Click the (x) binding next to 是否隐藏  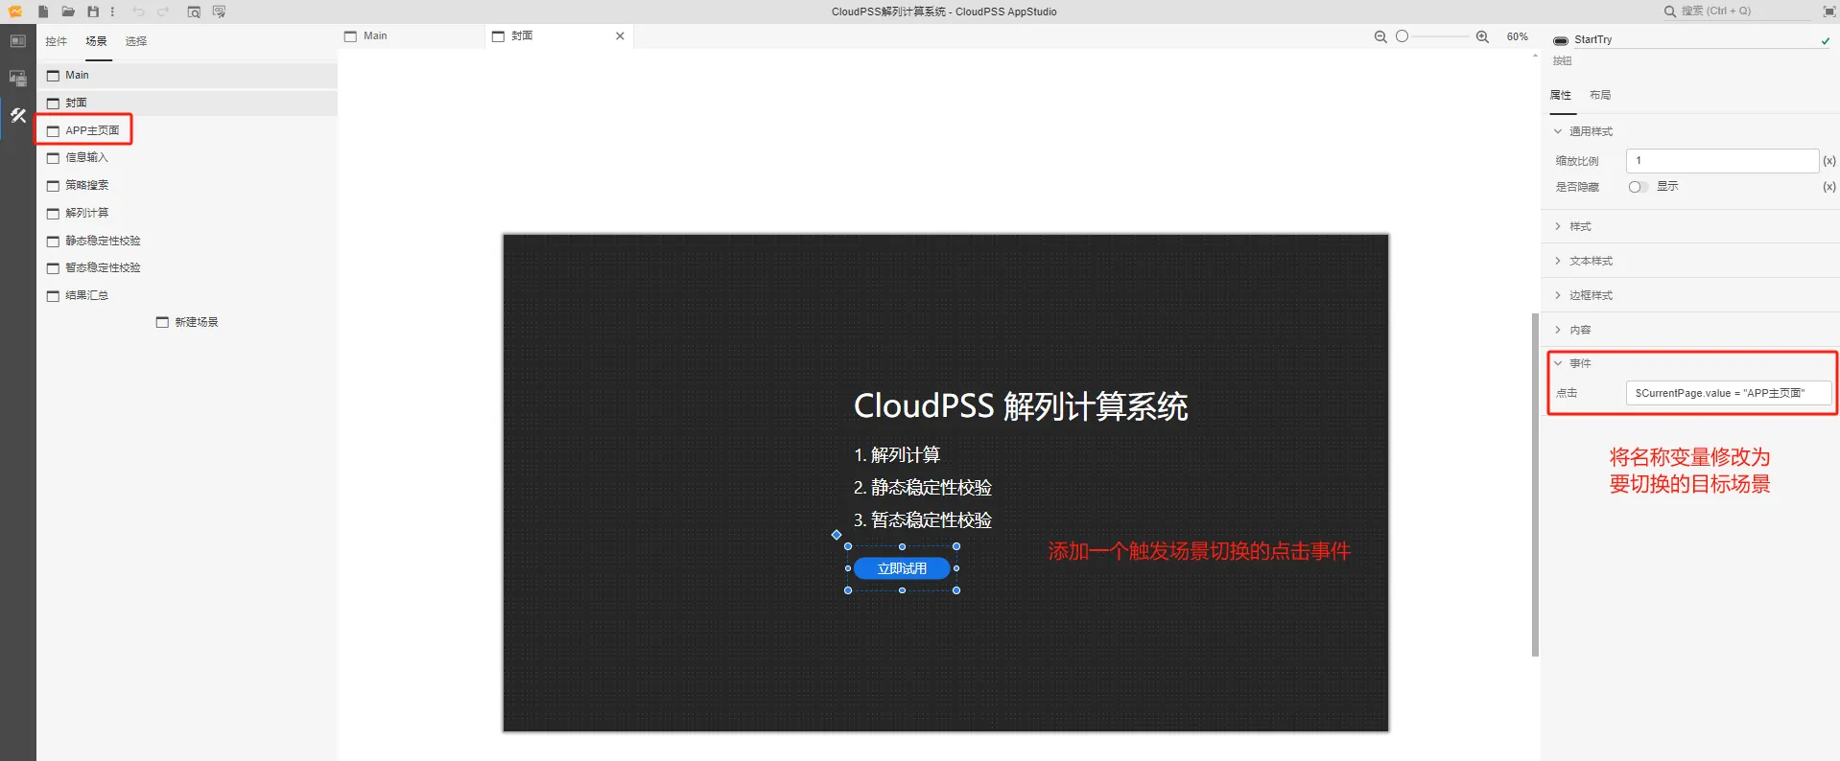click(1829, 187)
